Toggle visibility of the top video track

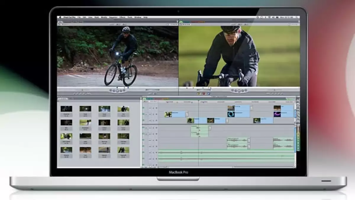[x=143, y=108]
